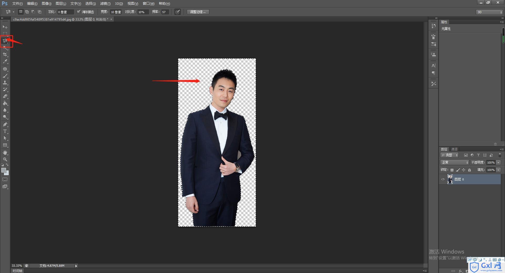Select the Move tool
Viewport: 505px width, 273px height.
point(5,27)
